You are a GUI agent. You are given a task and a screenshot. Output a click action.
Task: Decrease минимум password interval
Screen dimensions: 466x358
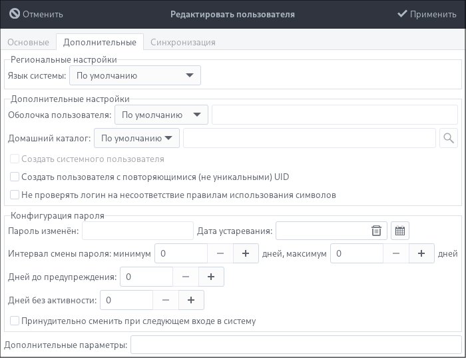[220, 253]
